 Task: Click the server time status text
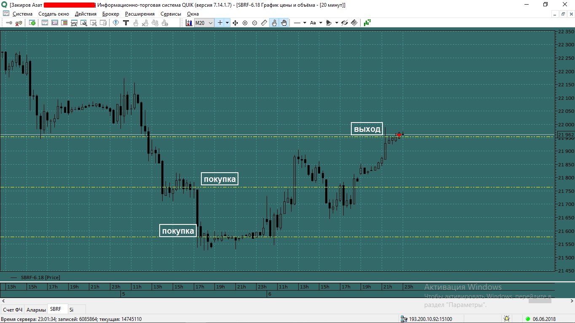coord(72,319)
